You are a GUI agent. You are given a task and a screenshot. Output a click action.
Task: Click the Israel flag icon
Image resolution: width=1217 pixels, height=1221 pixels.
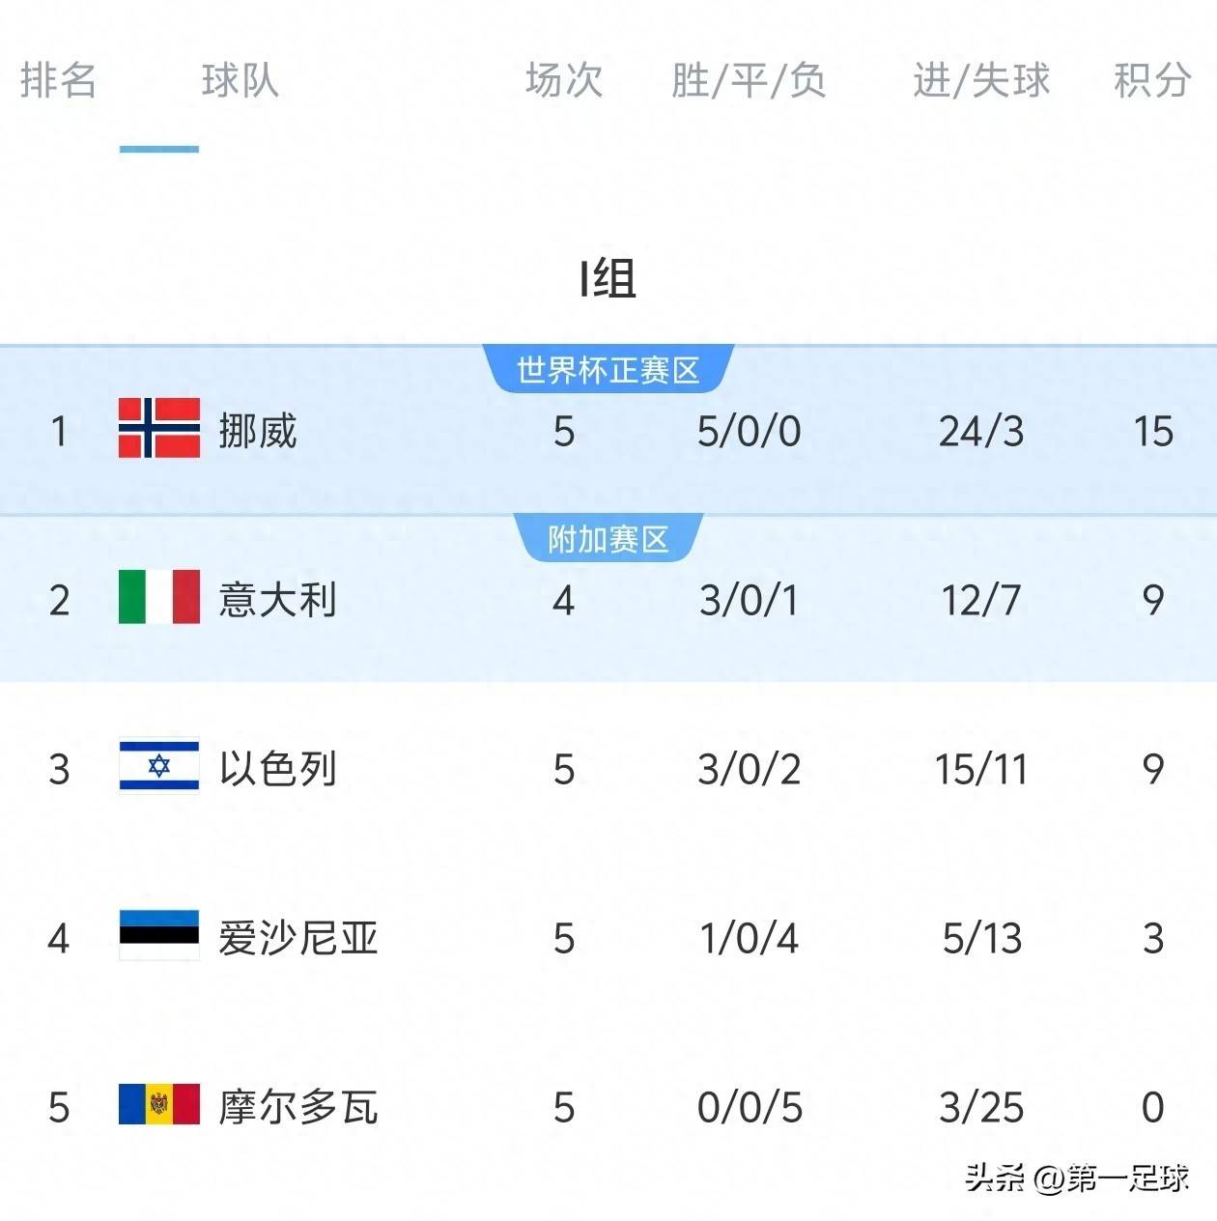pos(159,766)
